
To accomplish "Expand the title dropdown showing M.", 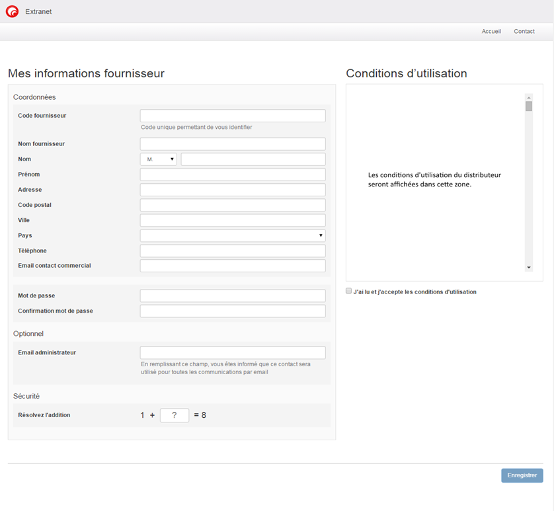I will (x=159, y=159).
